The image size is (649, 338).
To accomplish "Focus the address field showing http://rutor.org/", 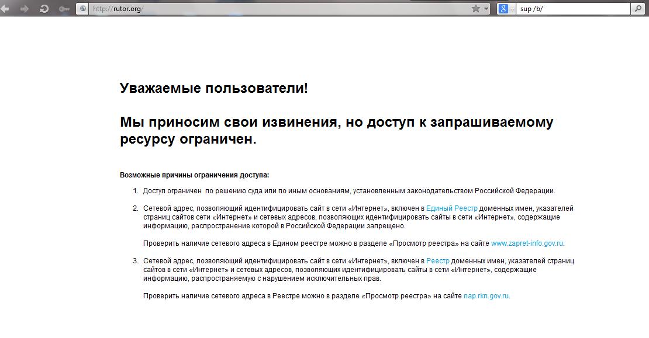I will tap(279, 9).
